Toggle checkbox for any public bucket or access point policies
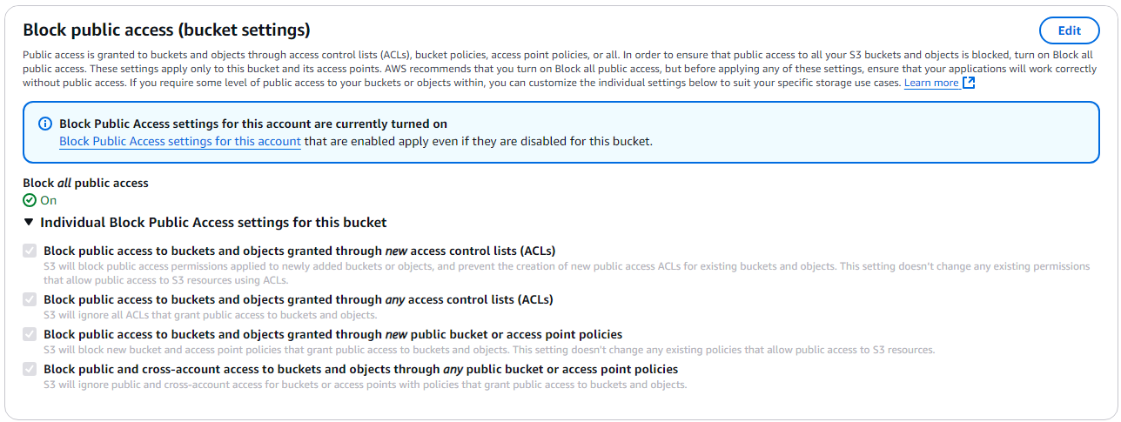Screen dimensions: 1121x422 pyautogui.click(x=30, y=369)
